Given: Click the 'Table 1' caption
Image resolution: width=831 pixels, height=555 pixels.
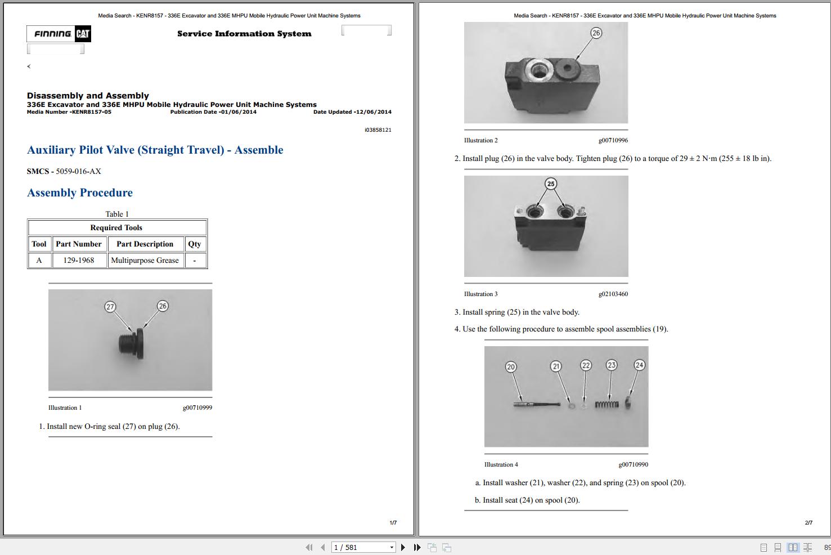Looking at the screenshot, I should pyautogui.click(x=117, y=214).
